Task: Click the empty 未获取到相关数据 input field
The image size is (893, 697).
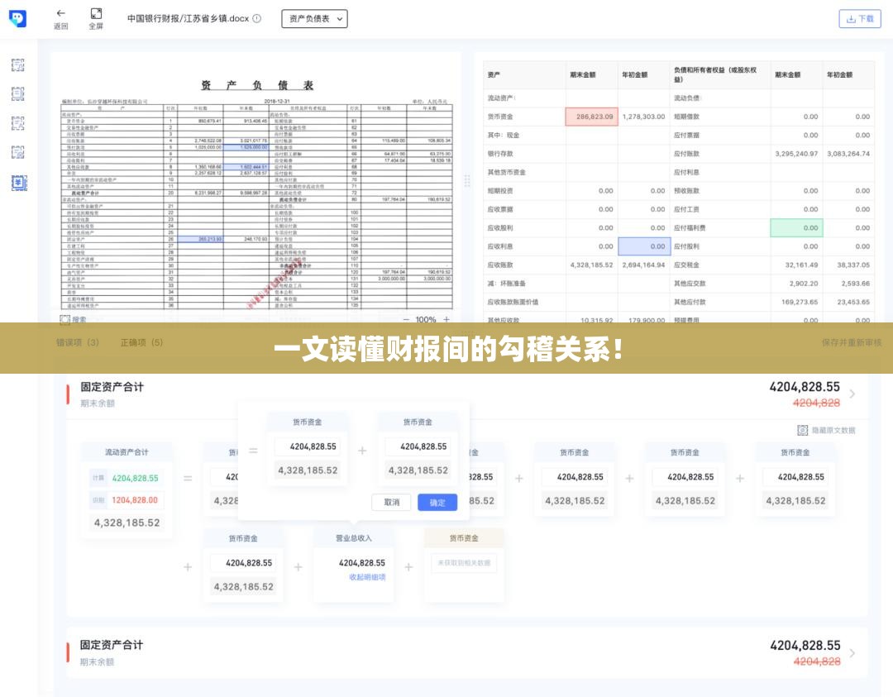Action: pyautogui.click(x=464, y=562)
